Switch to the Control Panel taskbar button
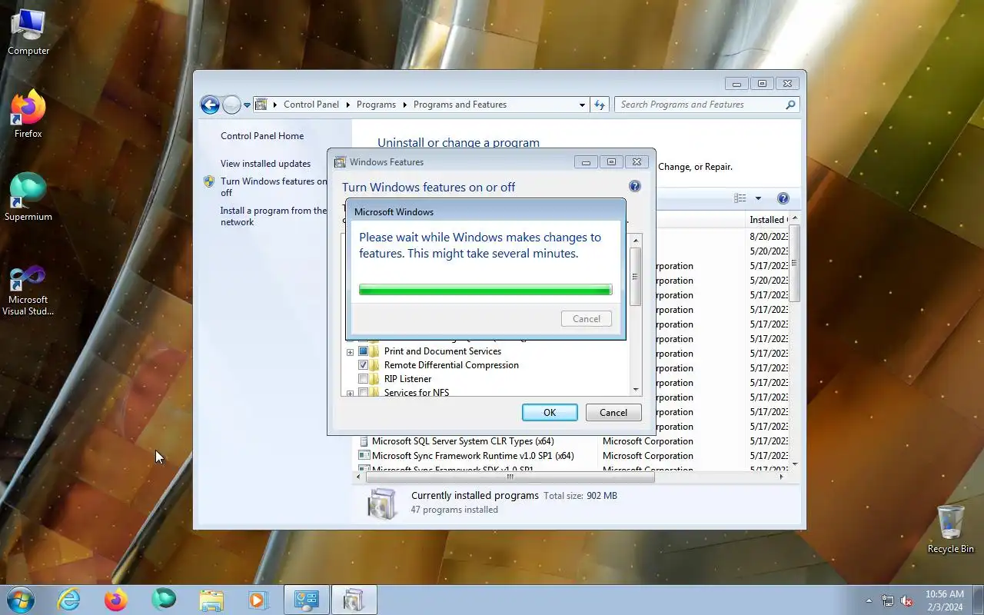This screenshot has width=984, height=615. [307, 600]
